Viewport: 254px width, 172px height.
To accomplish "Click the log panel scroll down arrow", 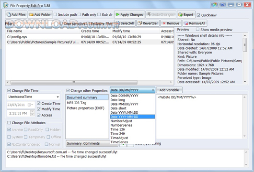I will (246, 164).
